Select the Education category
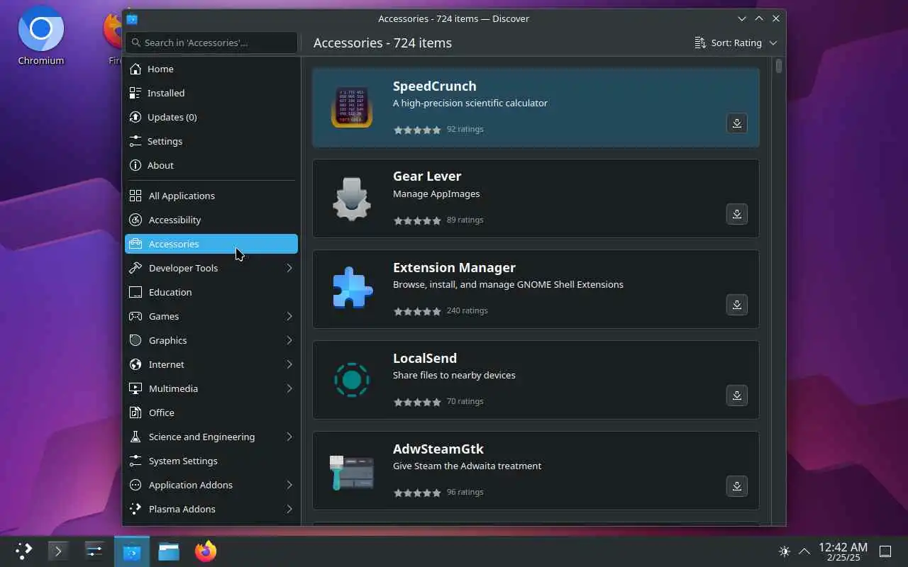 click(x=211, y=292)
